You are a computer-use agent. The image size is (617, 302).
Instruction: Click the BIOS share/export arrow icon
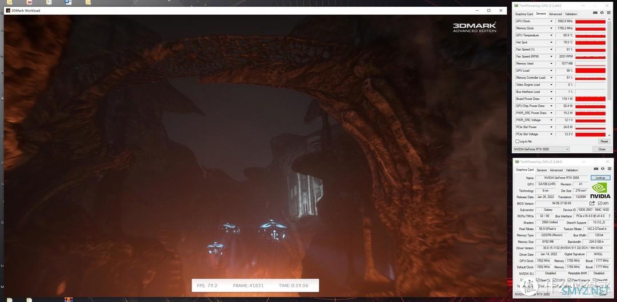(x=592, y=203)
